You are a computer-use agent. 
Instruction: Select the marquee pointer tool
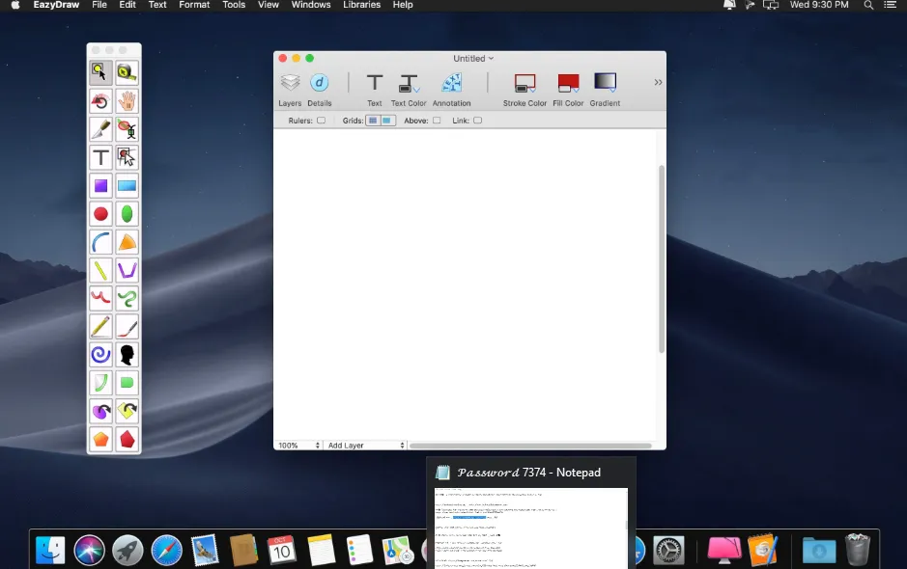click(127, 157)
